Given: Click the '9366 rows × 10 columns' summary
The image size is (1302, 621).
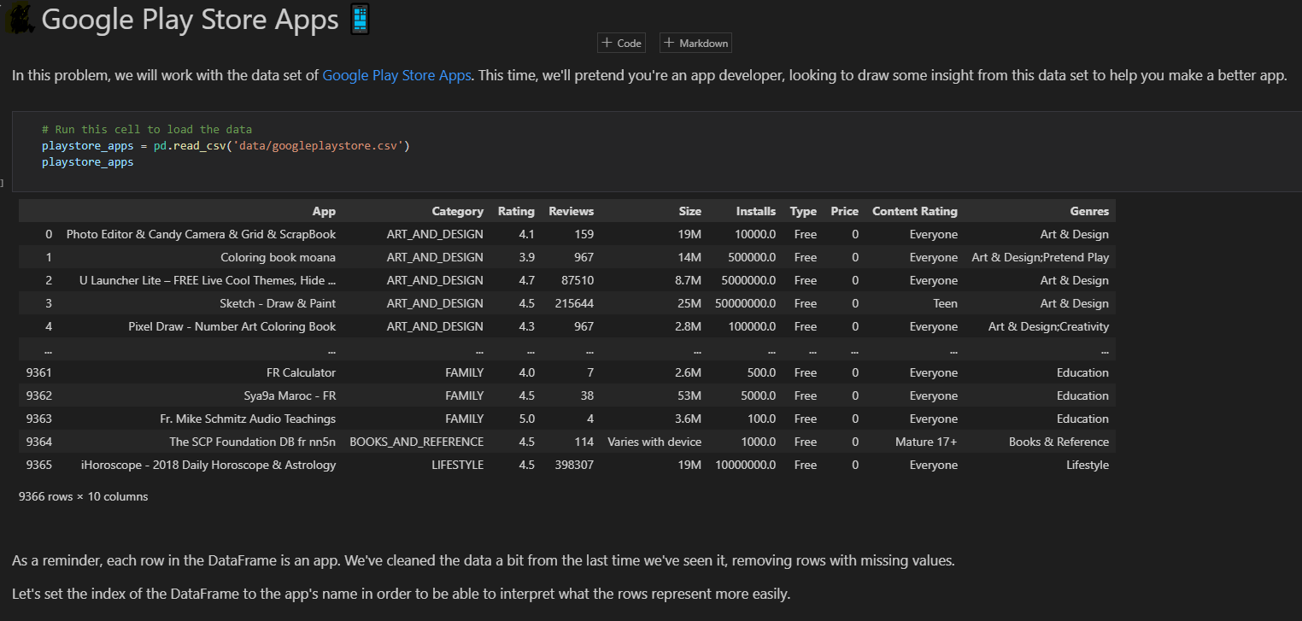Looking at the screenshot, I should 83,496.
